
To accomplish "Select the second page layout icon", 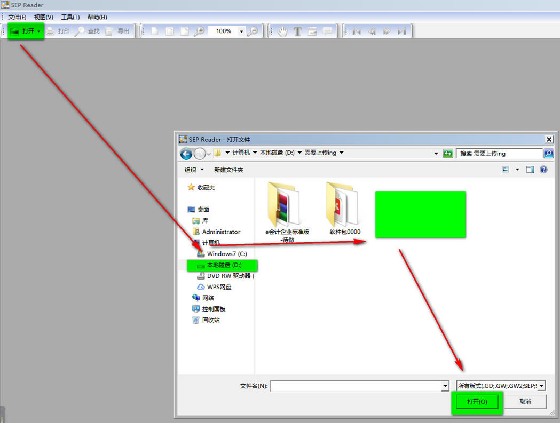I will [170, 31].
